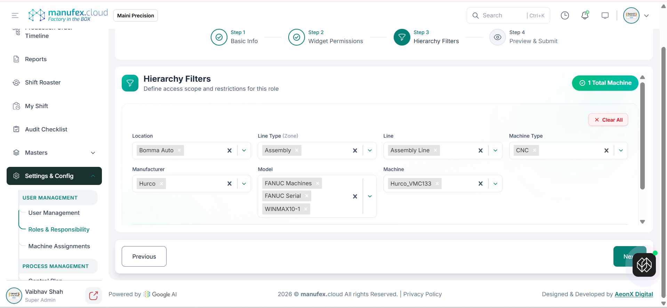This screenshot has width=667, height=308.
Task: Click the screen display icon in header
Action: pyautogui.click(x=605, y=16)
